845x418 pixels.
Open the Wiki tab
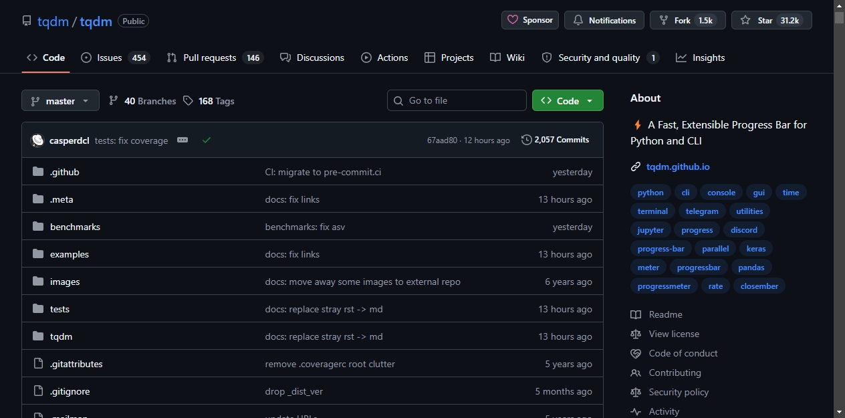click(507, 58)
